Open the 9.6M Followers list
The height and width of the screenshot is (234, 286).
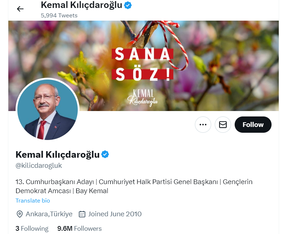80,228
